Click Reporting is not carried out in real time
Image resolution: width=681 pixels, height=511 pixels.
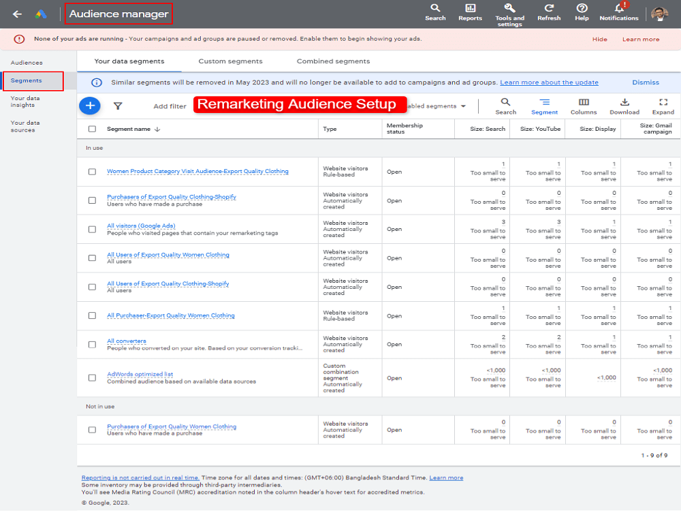pos(140,478)
